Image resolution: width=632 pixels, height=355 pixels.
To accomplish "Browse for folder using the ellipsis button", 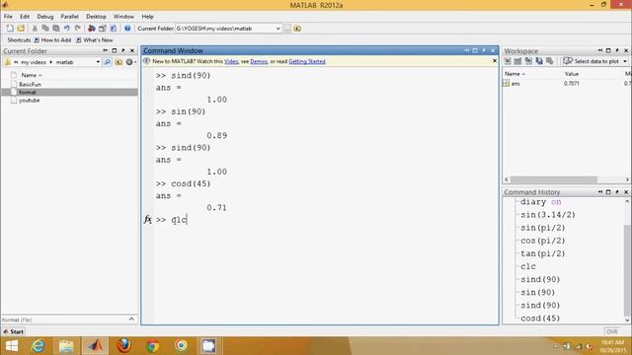I will tap(287, 29).
